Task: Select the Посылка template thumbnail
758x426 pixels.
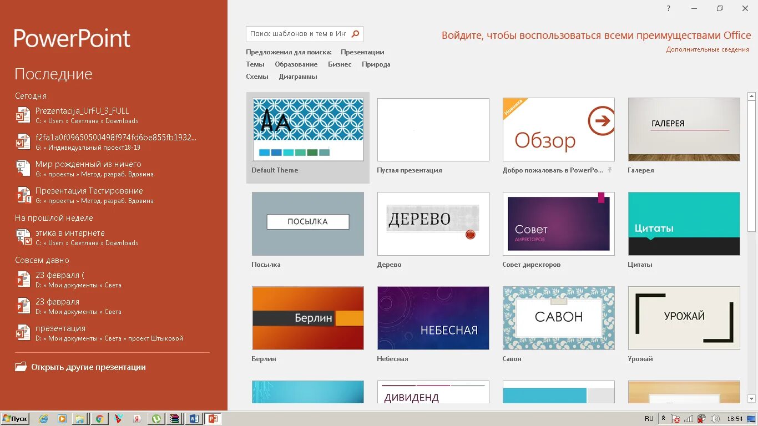Action: click(x=308, y=224)
